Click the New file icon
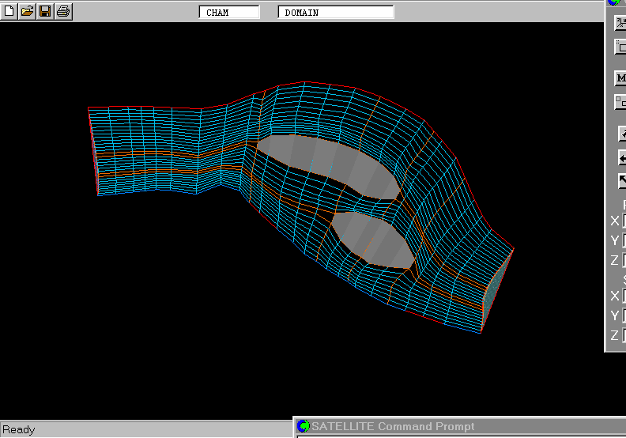 (x=9, y=11)
